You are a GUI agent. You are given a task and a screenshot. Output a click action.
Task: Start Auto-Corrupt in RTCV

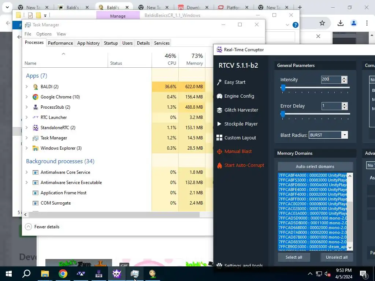click(240, 165)
